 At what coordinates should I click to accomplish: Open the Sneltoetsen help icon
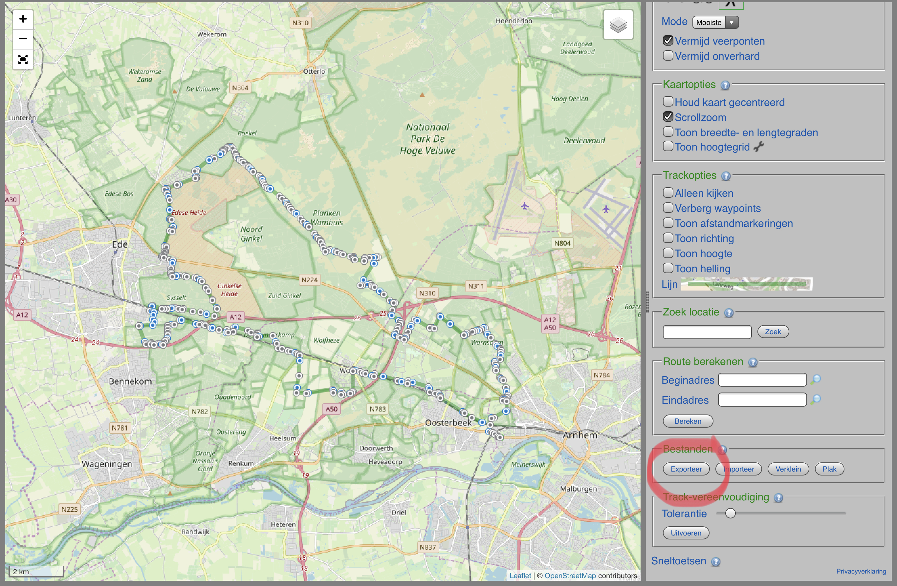tap(715, 561)
